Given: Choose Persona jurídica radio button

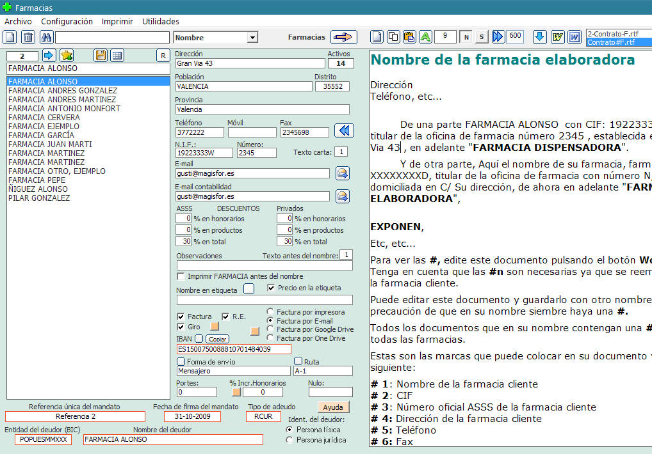Looking at the screenshot, I should coord(289,440).
